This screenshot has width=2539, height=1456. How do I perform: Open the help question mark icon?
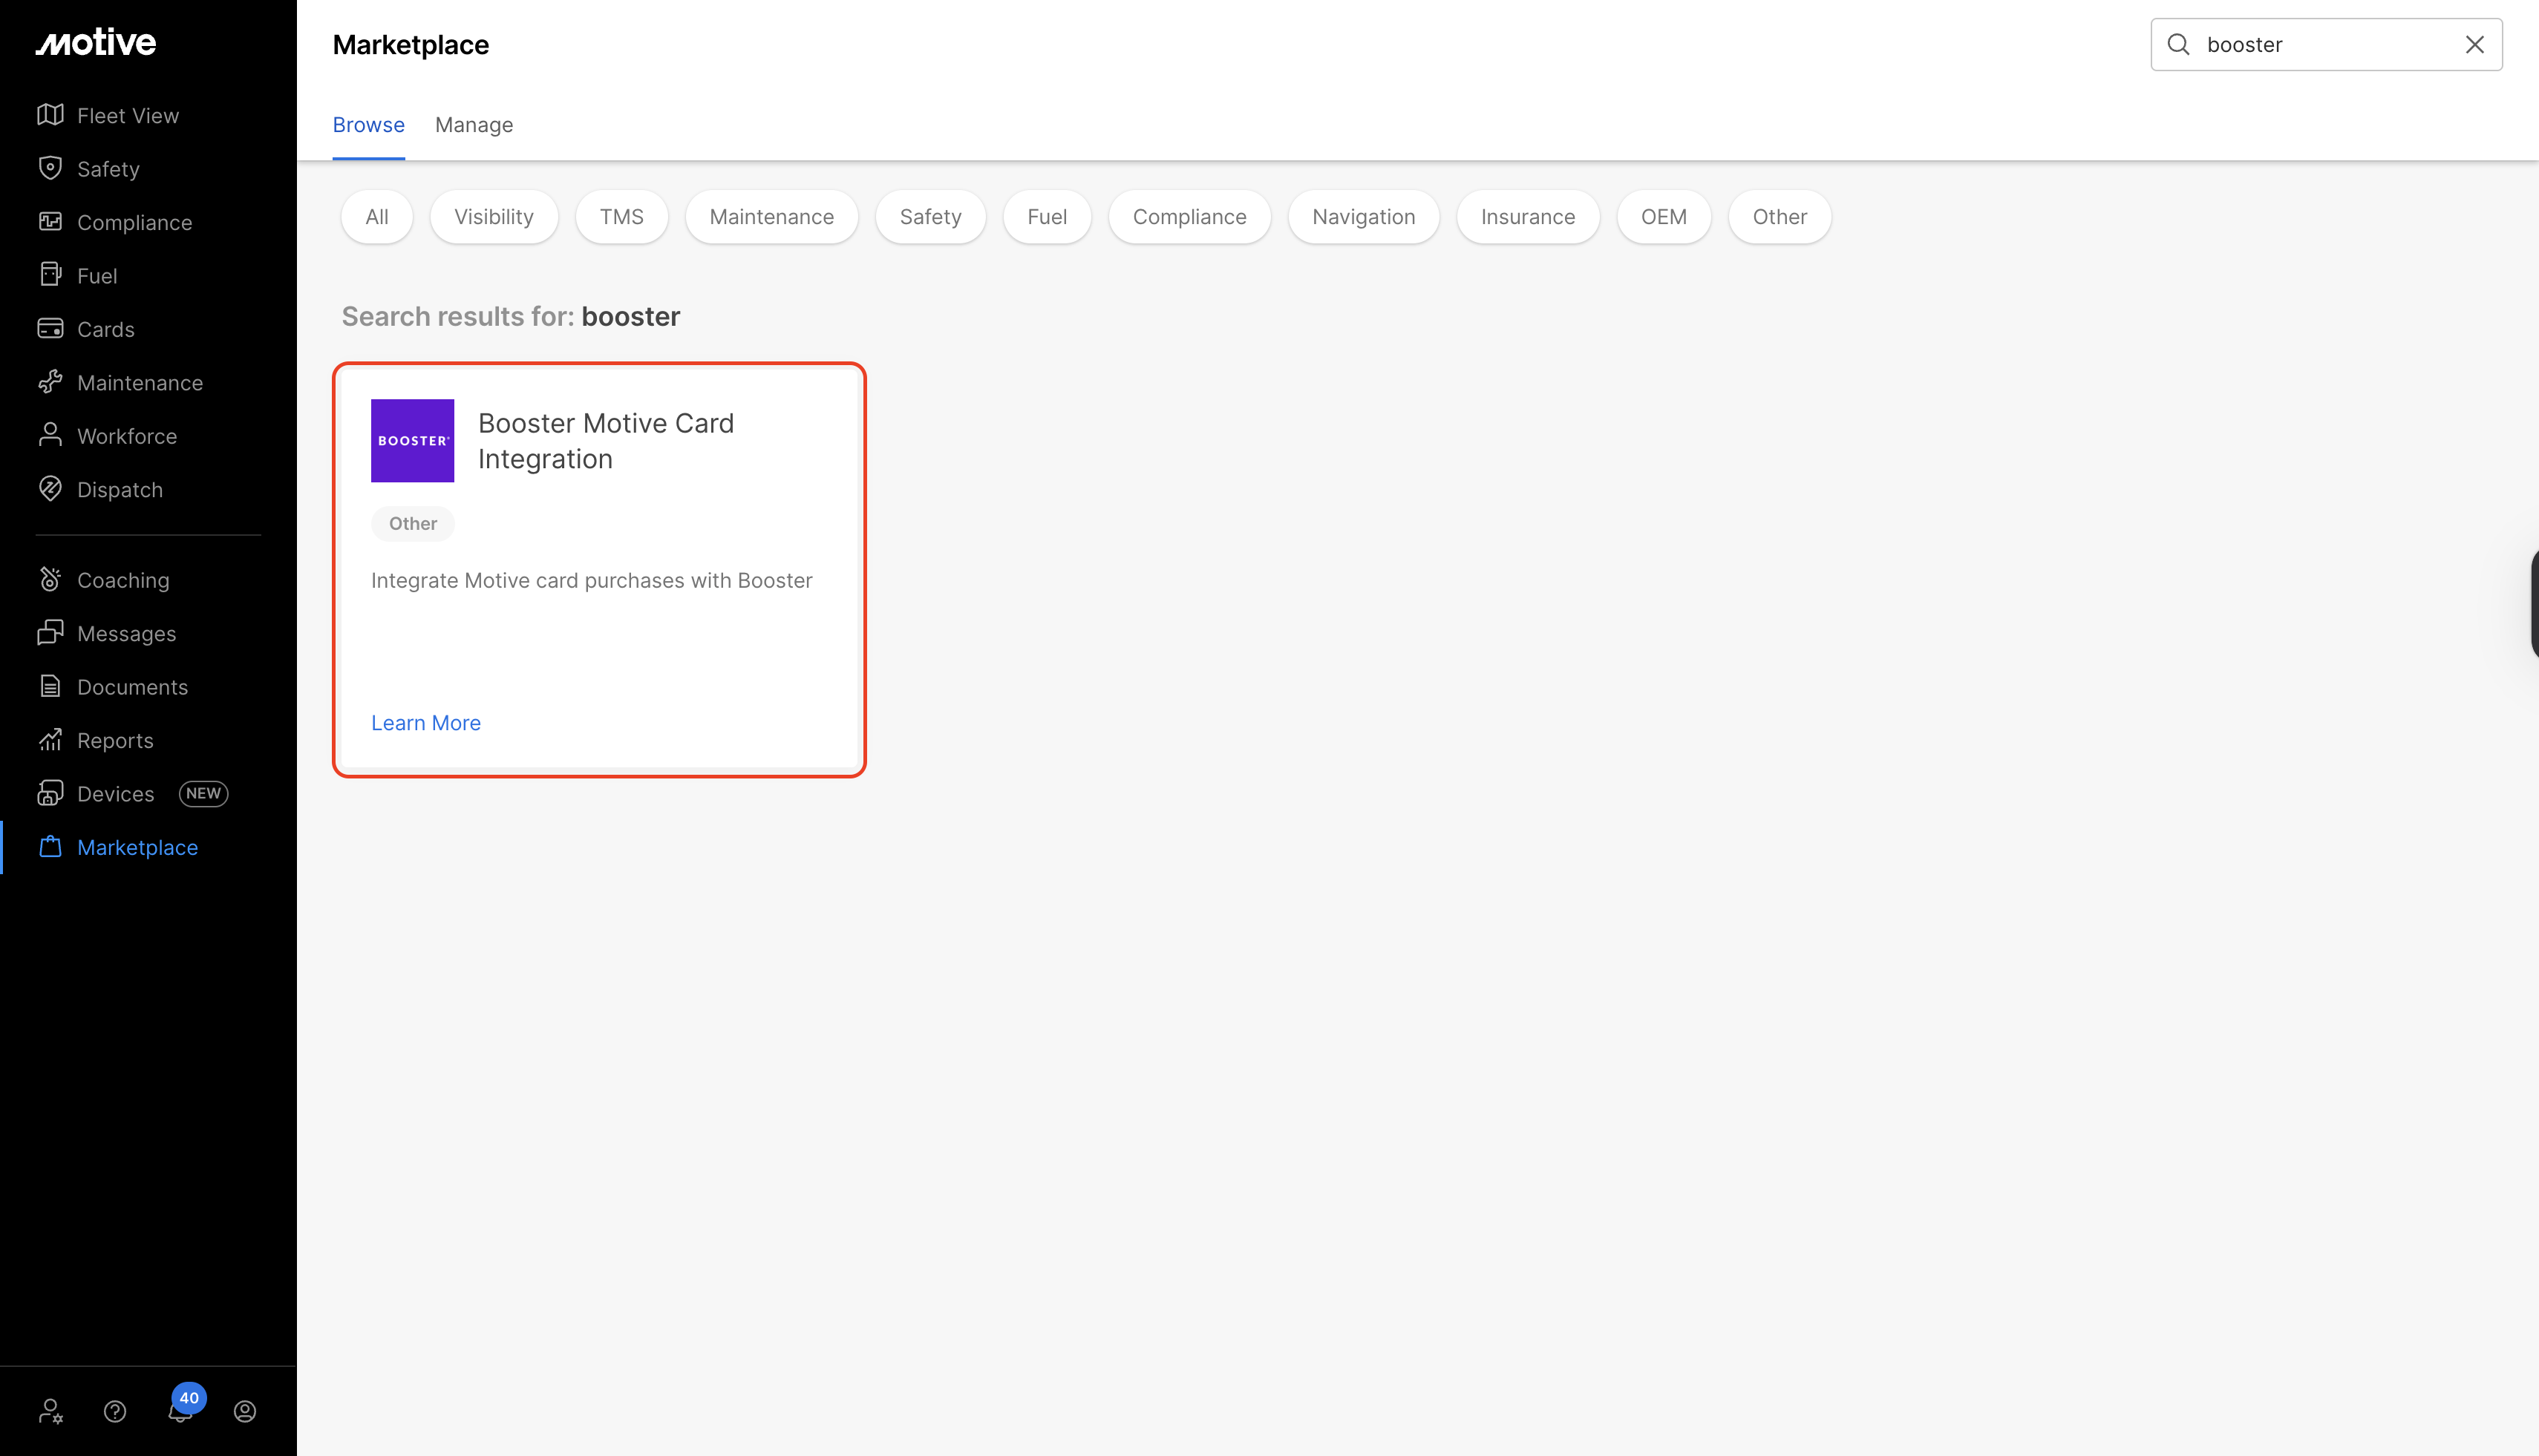115,1411
